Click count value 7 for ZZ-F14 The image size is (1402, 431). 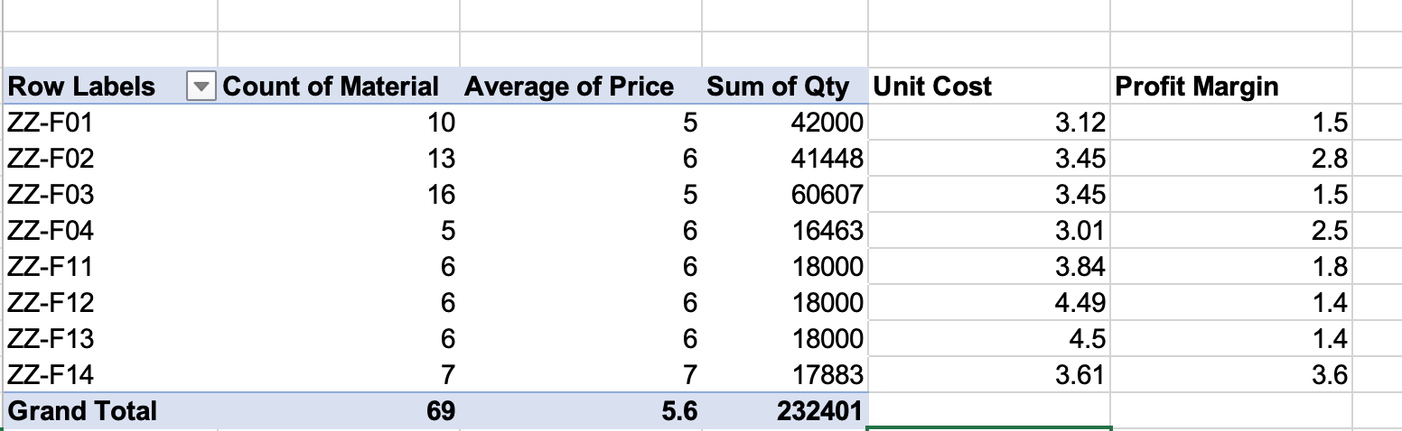448,374
